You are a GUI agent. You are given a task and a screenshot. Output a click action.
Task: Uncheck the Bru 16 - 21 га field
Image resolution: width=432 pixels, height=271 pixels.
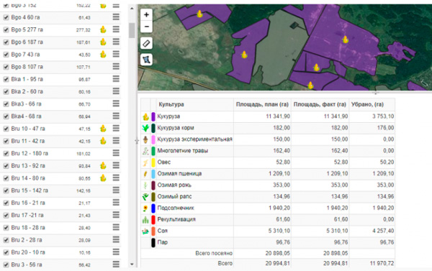[6, 203]
